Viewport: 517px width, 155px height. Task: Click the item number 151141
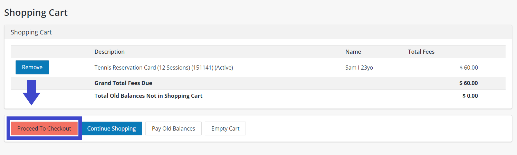[202, 68]
